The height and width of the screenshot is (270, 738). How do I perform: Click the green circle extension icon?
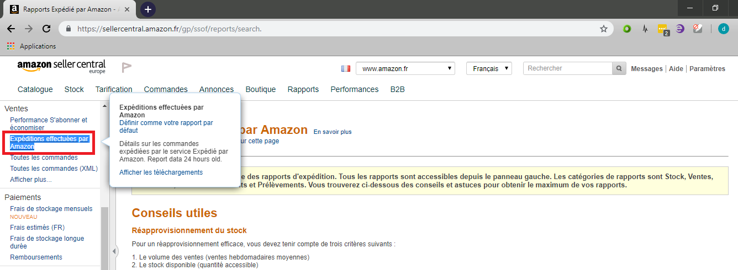[x=627, y=29]
